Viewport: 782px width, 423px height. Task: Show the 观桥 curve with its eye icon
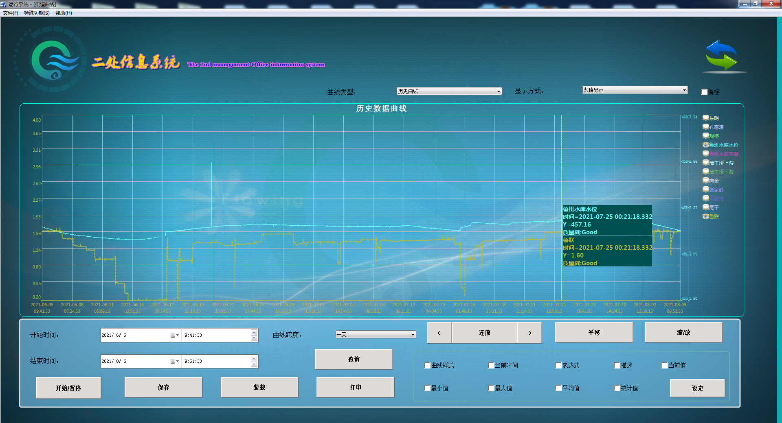[705, 136]
